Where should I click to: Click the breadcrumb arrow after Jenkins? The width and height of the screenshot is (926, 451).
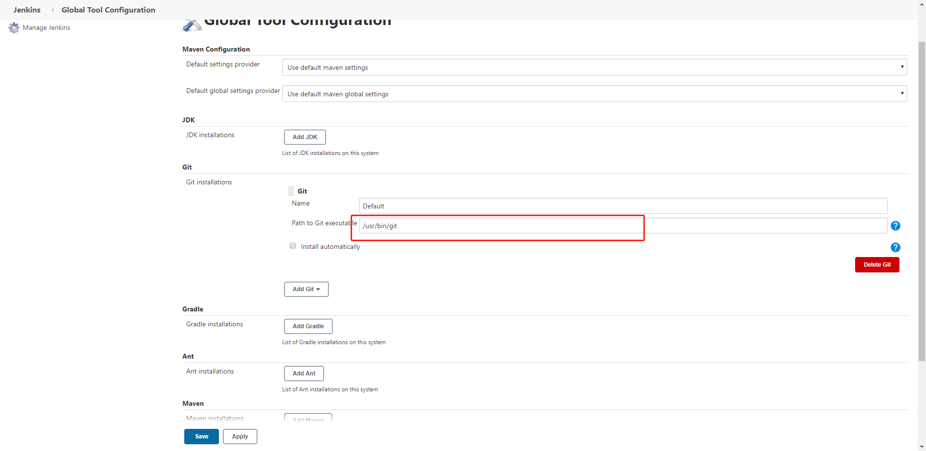point(53,10)
